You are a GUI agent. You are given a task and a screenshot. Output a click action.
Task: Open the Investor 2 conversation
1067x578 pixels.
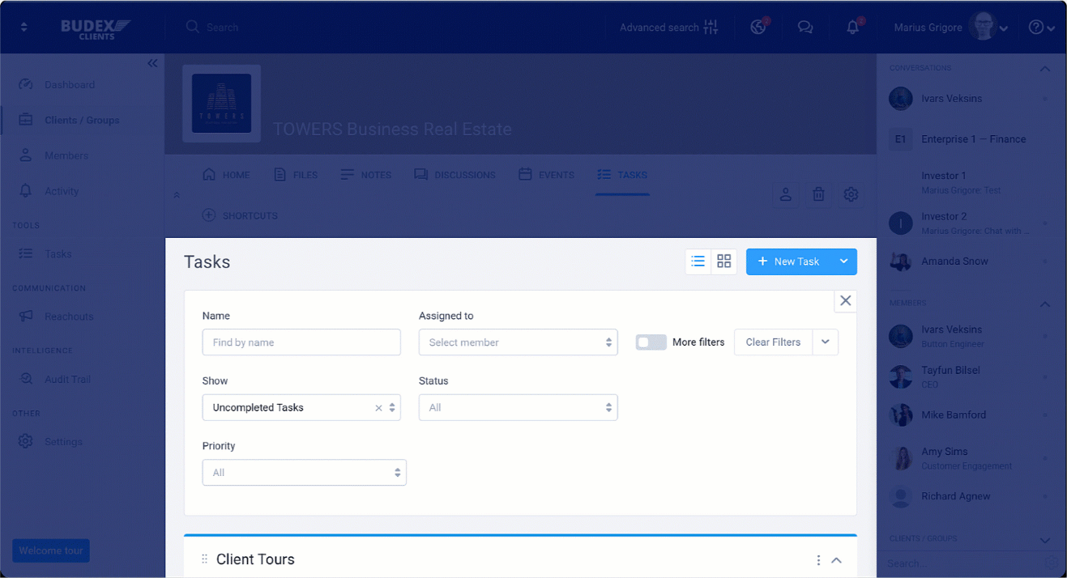[x=970, y=223]
